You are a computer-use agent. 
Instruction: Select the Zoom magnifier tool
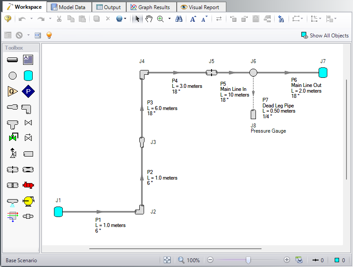161,19
